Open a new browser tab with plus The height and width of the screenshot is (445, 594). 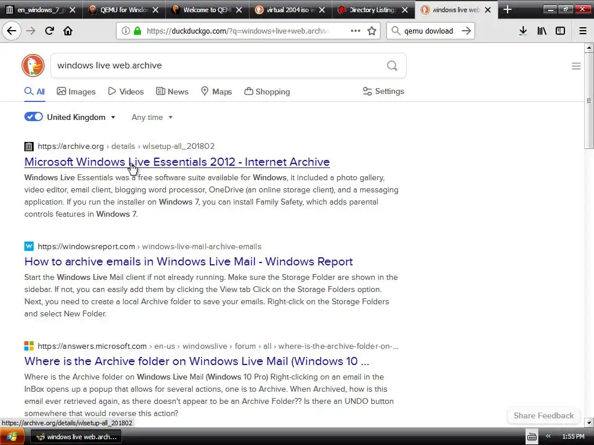click(508, 10)
